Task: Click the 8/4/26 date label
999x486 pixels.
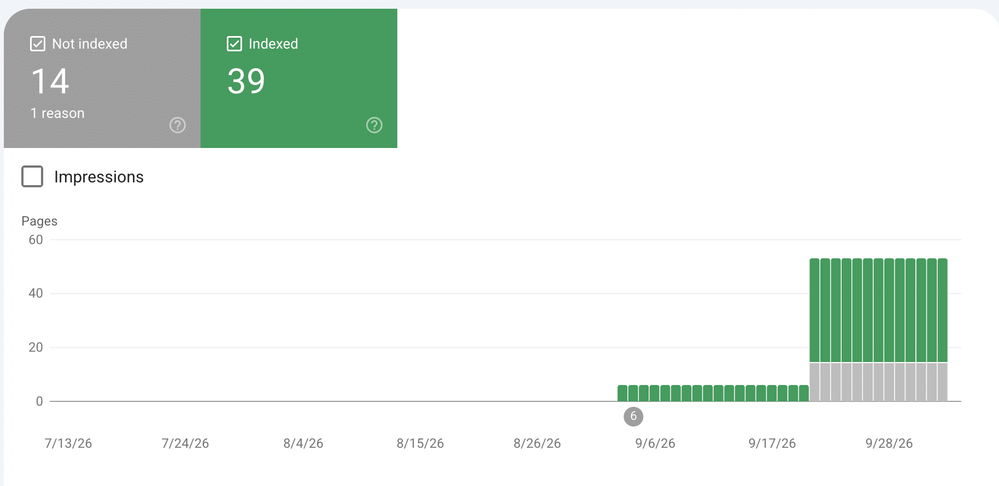Action: [303, 443]
